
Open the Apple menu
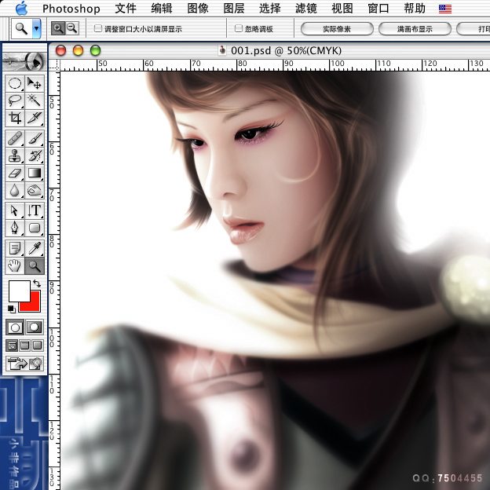click(x=21, y=8)
